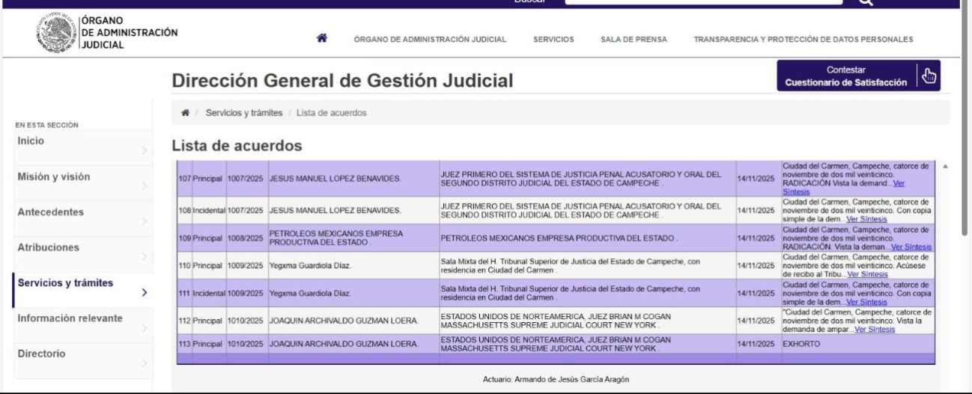972x394 pixels.
Task: Click the home icon in top navigation
Action: pyautogui.click(x=321, y=39)
